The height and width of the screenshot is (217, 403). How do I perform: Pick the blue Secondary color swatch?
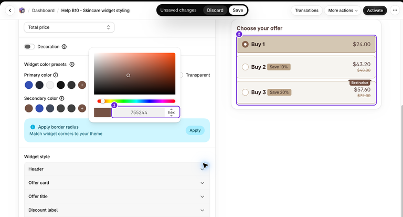tap(39, 108)
